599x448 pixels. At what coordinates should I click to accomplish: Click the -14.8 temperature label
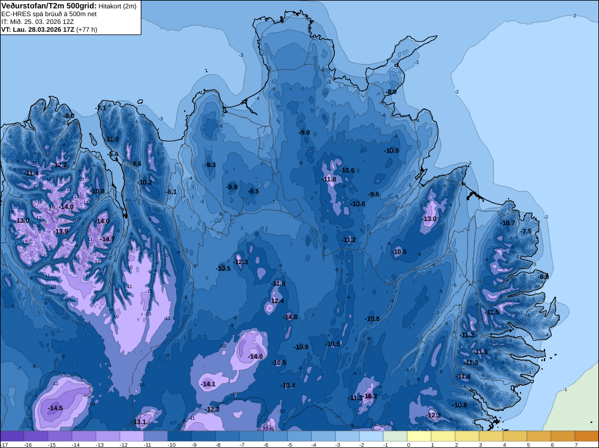coord(291,317)
